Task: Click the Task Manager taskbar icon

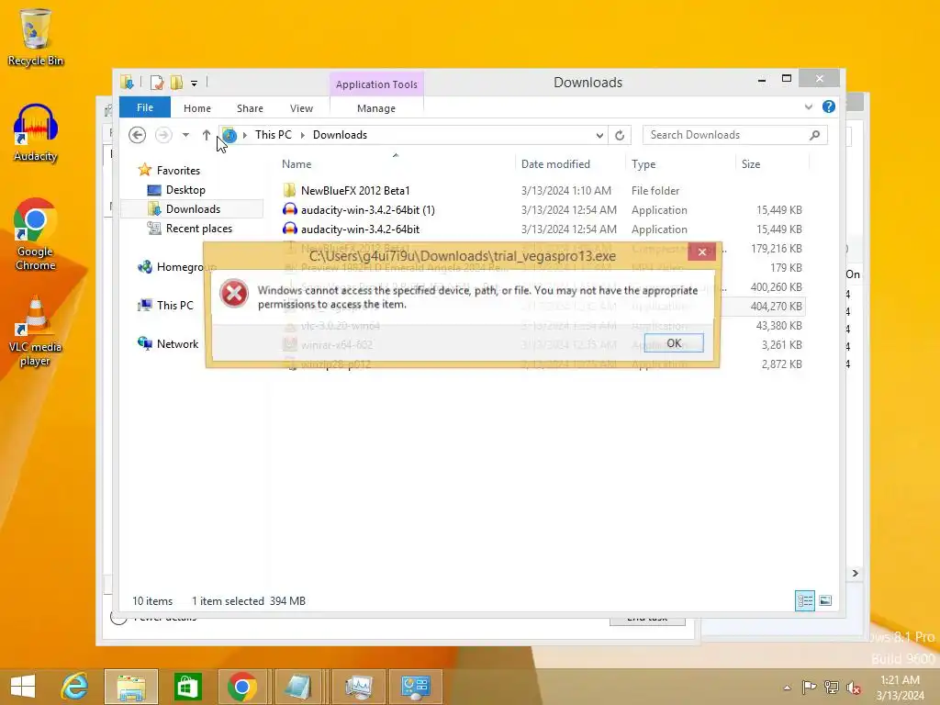Action: 359,687
